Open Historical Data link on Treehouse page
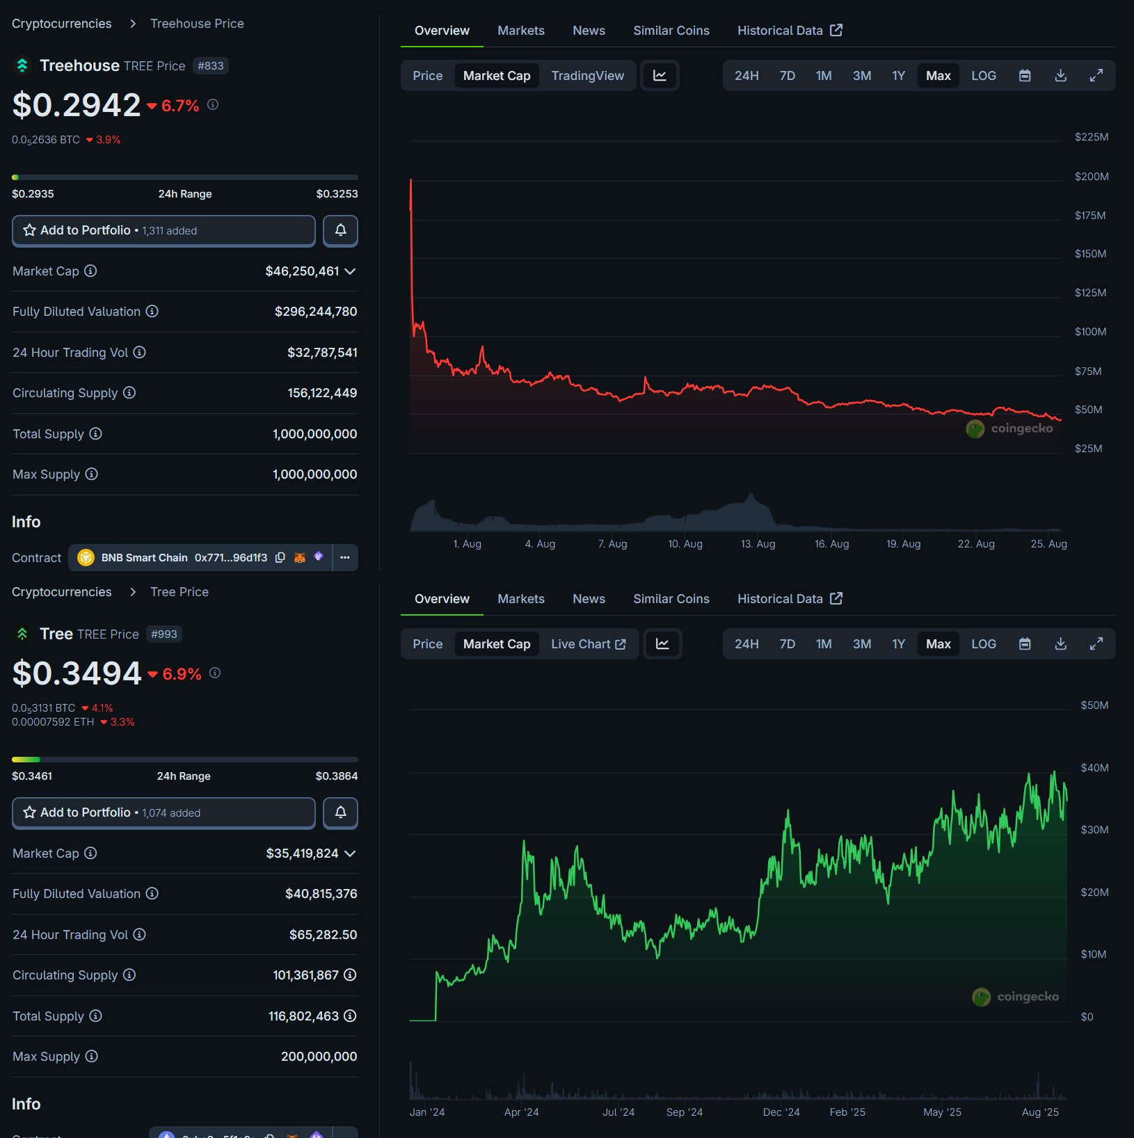The width and height of the screenshot is (1134, 1138). click(x=790, y=31)
